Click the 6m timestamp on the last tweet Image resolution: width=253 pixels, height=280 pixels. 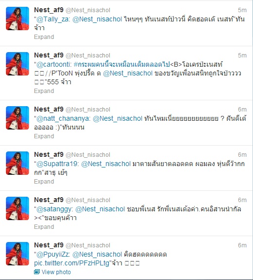click(x=242, y=245)
